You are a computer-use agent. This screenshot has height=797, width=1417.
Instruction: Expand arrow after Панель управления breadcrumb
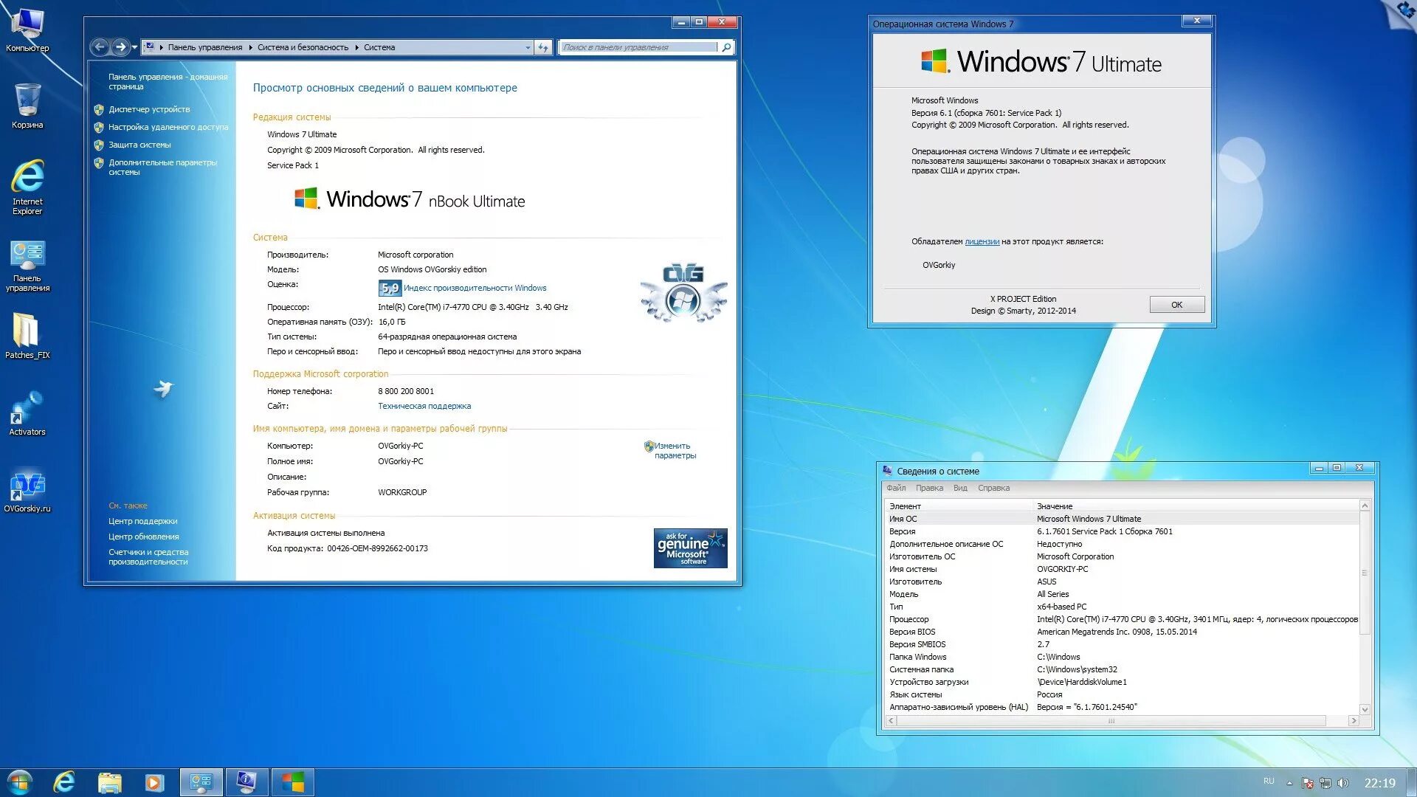(249, 47)
